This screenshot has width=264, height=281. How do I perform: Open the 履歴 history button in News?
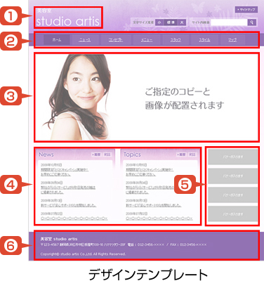click(x=96, y=155)
